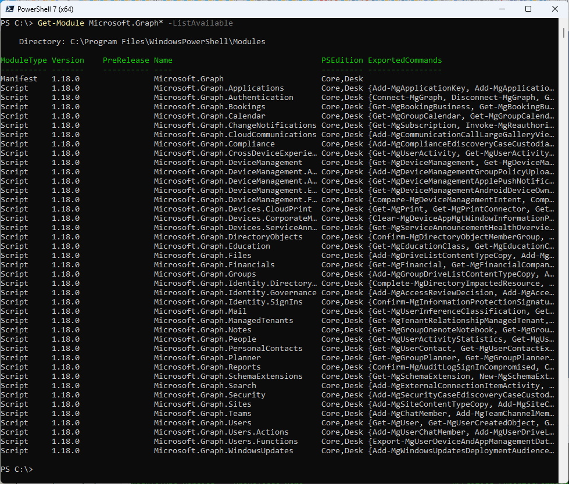The image size is (569, 484).
Task: Click the Directory path line
Action: pos(142,42)
